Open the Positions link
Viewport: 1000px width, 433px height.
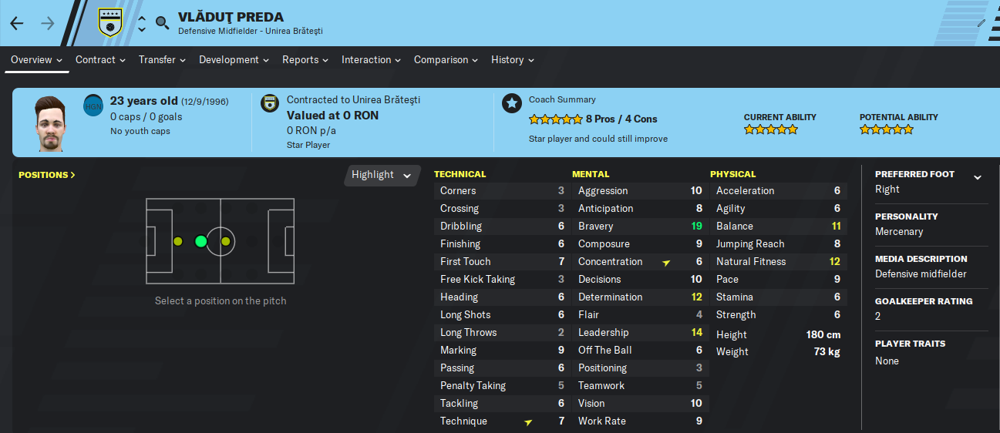[x=47, y=175]
